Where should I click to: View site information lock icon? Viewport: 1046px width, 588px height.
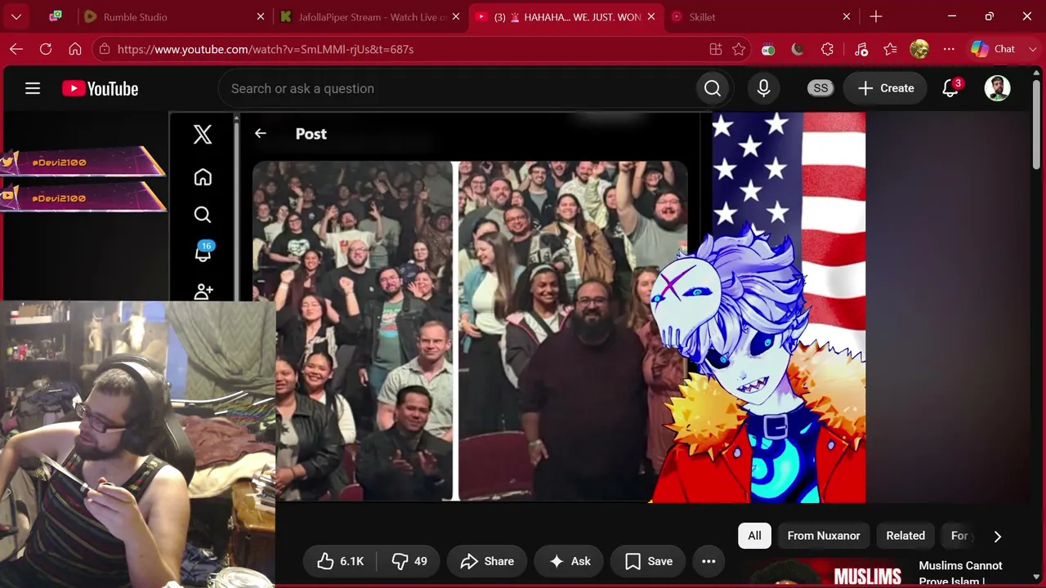click(103, 49)
